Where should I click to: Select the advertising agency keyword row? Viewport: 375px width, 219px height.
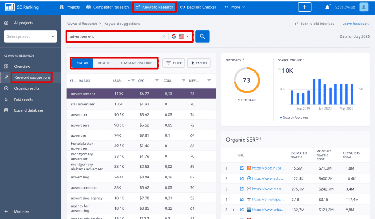tap(141, 198)
